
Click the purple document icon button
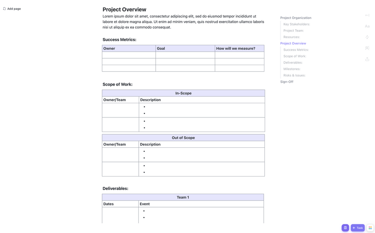(x=345, y=228)
